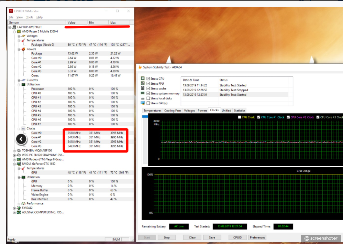Click the processor chip icon beside AMD Ryzen 5
The width and height of the screenshot is (343, 244).
[19, 32]
